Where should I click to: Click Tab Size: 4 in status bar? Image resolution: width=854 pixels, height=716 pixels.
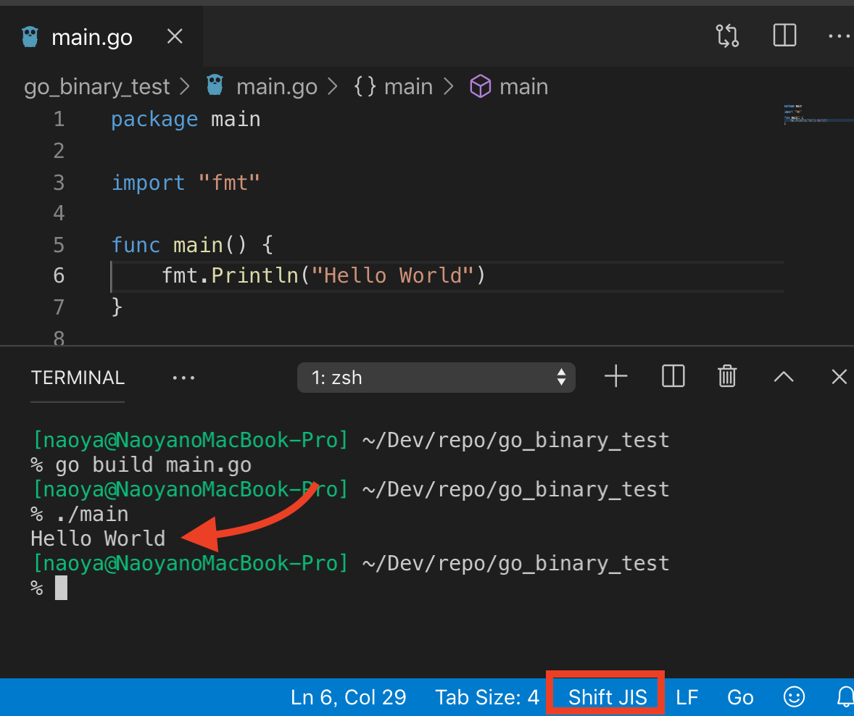point(487,697)
